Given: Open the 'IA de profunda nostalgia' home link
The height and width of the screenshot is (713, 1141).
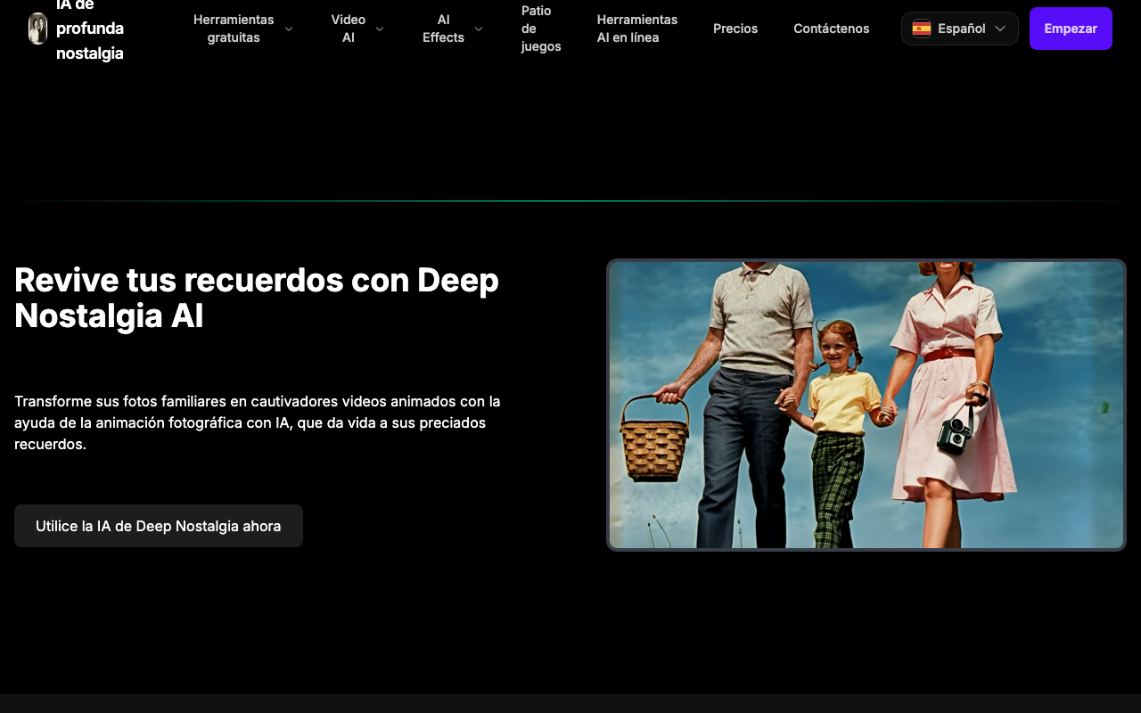Looking at the screenshot, I should 89,29.
